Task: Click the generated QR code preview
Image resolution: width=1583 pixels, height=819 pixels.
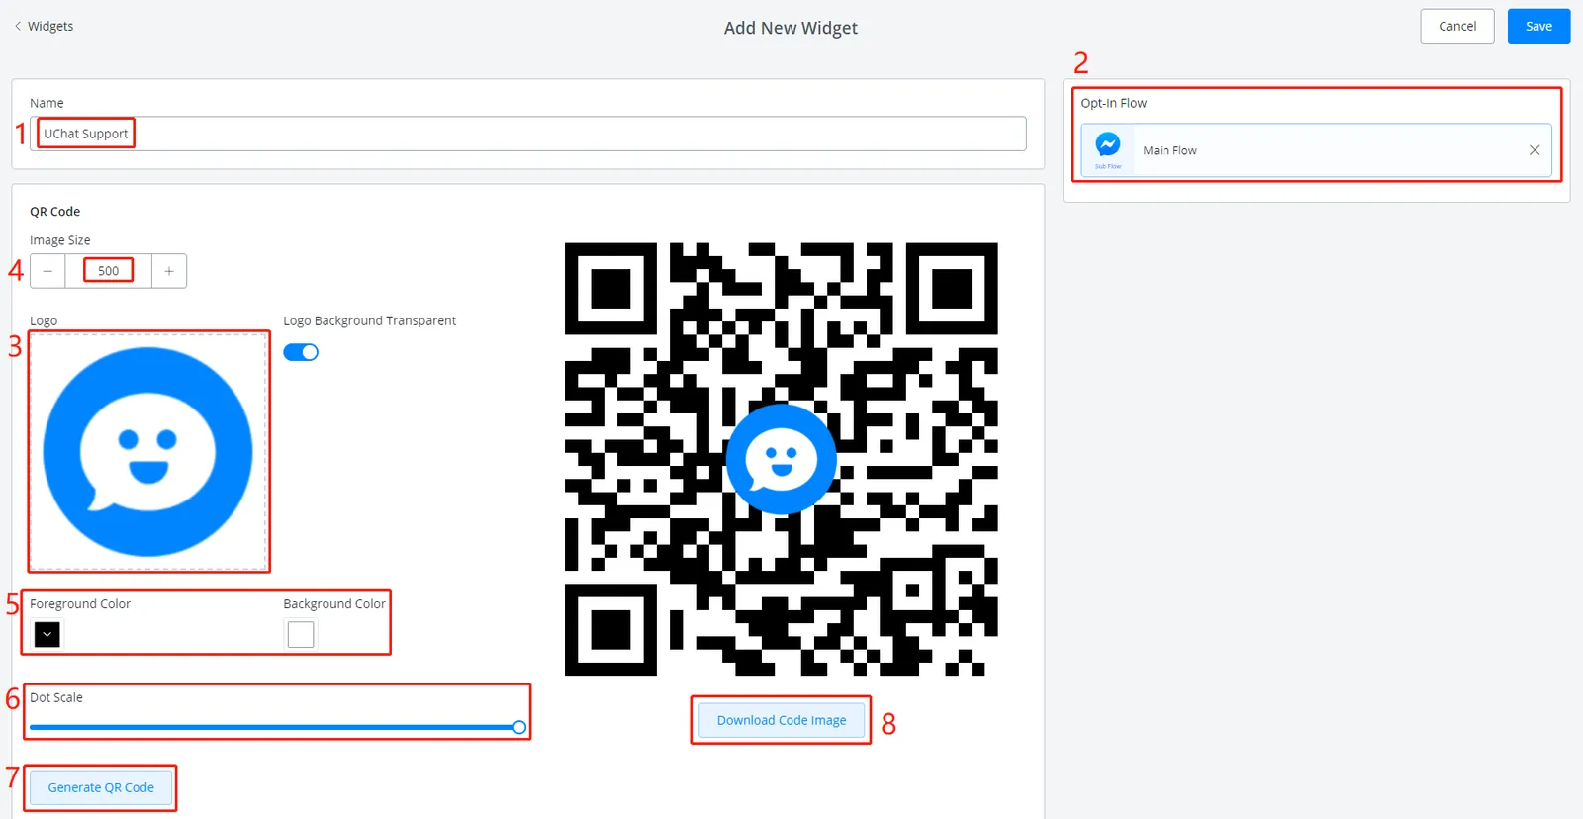Action: click(x=782, y=459)
